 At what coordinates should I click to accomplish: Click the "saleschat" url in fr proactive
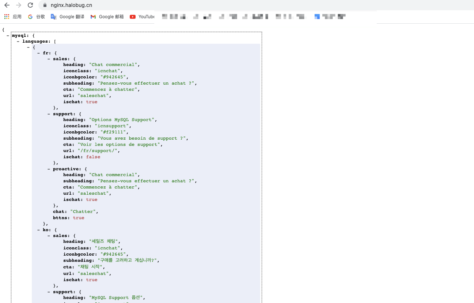pos(93,193)
